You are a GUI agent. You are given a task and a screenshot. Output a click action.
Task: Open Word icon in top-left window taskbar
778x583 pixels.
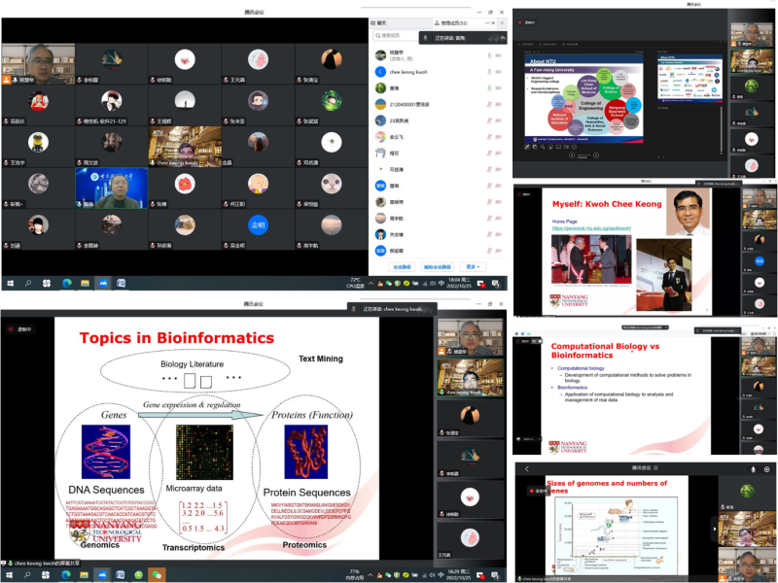pos(122,283)
